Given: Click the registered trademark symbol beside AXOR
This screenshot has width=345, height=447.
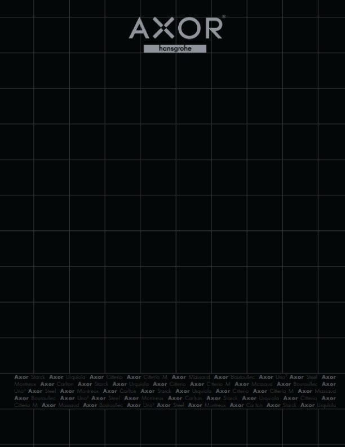Looking at the screenshot, I should tap(224, 16).
